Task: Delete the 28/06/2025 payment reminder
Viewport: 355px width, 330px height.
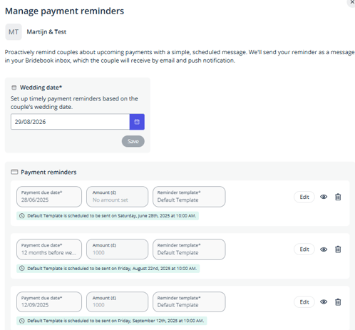Action: click(x=338, y=197)
